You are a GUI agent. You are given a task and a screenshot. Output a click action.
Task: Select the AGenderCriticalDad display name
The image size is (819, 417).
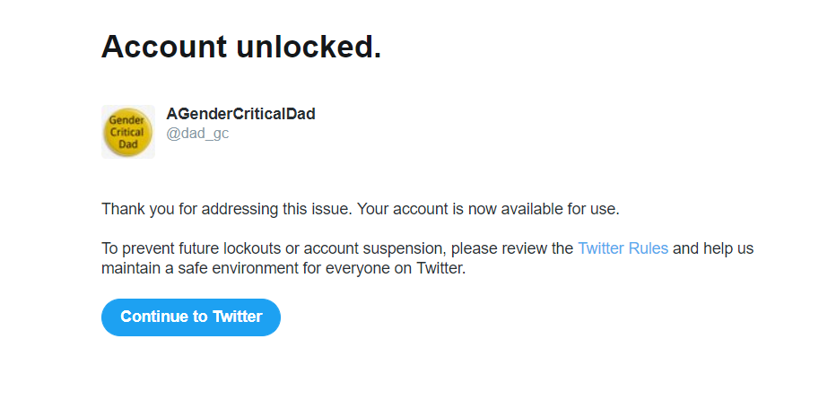[x=240, y=114]
